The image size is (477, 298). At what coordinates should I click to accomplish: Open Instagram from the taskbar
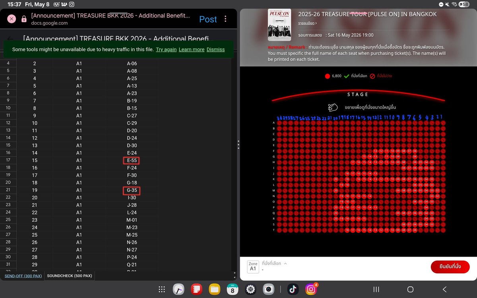point(311,290)
